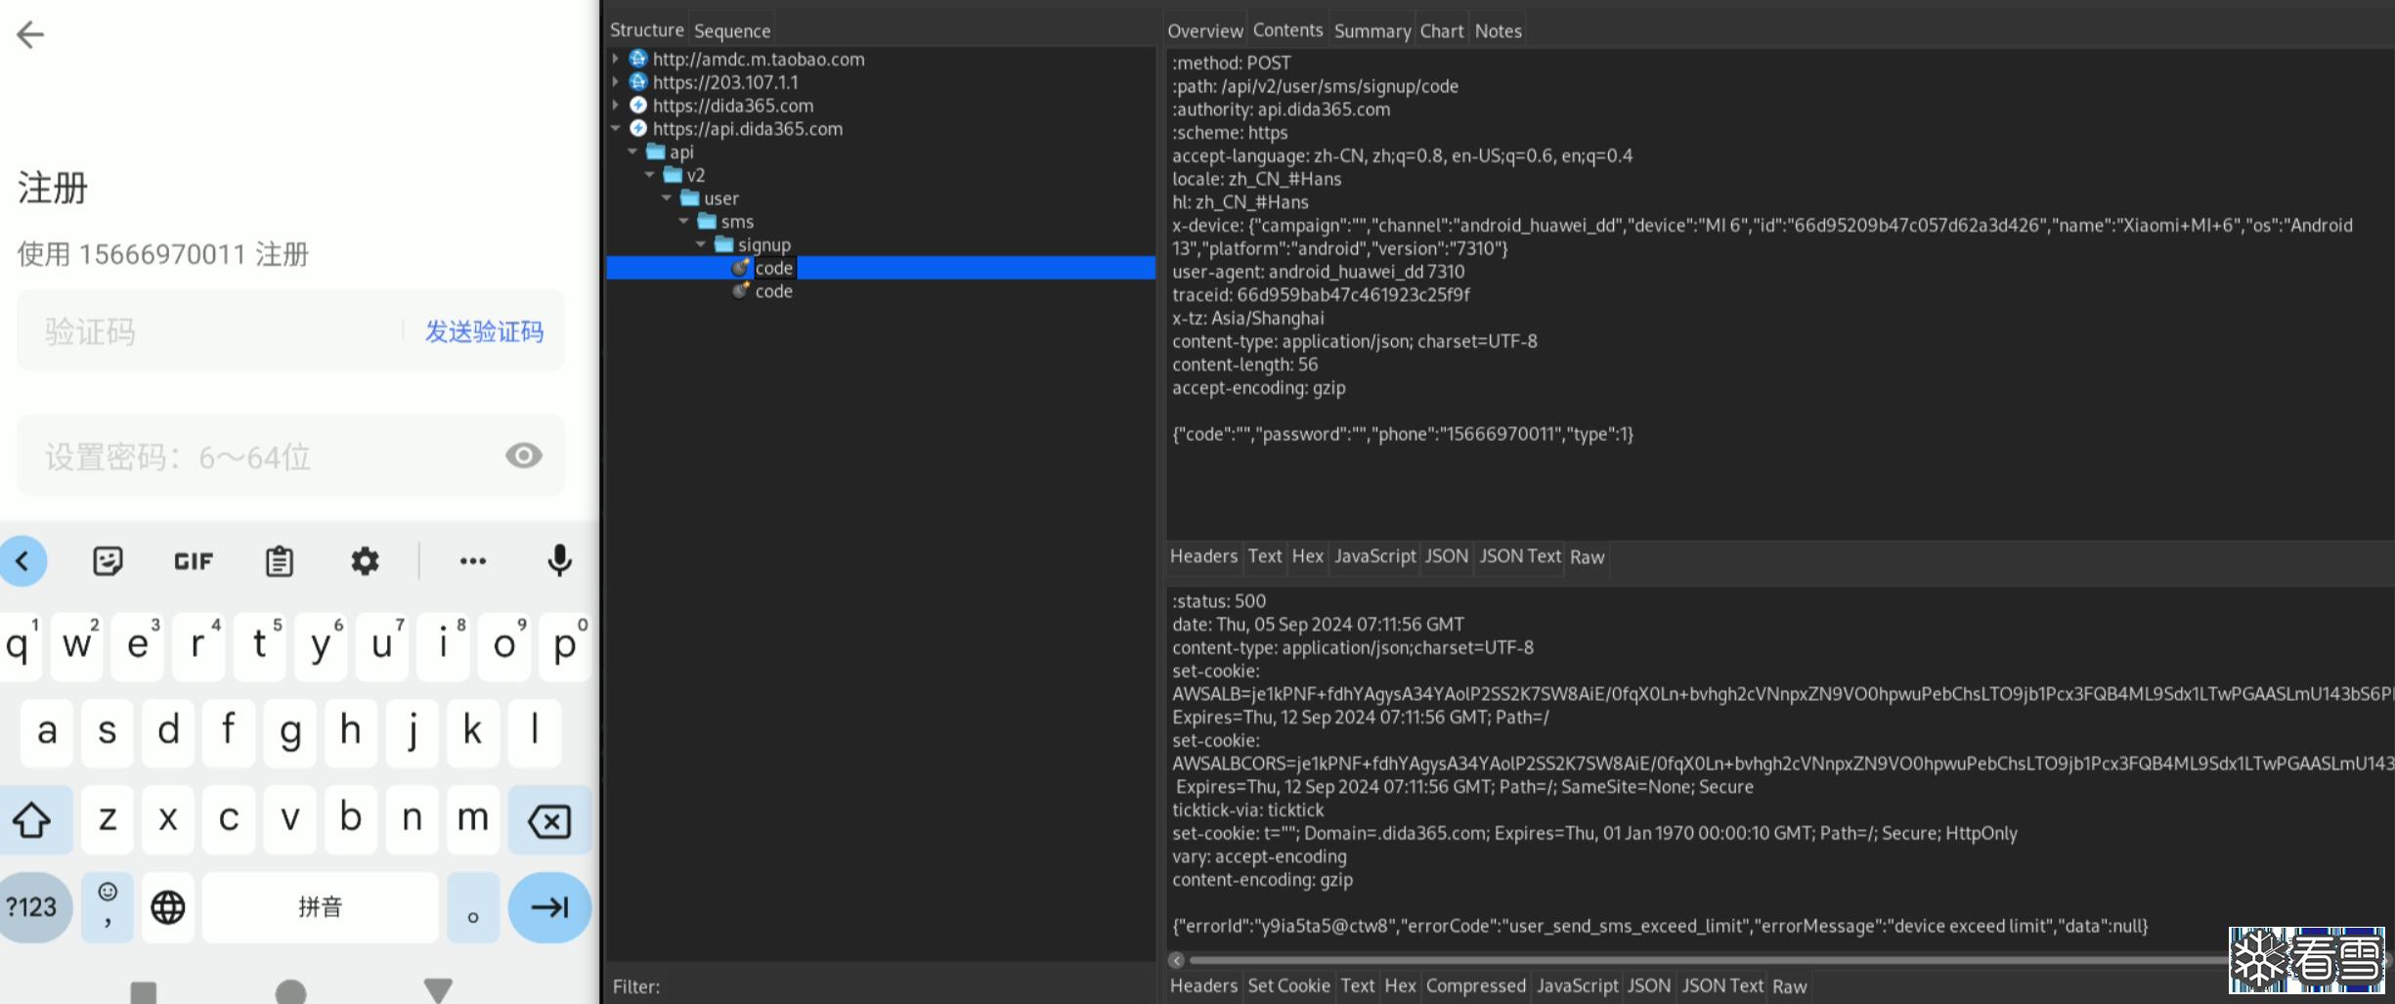Image resolution: width=2395 pixels, height=1004 pixels.
Task: Collapse the api.dida365.com host node
Action: click(616, 128)
